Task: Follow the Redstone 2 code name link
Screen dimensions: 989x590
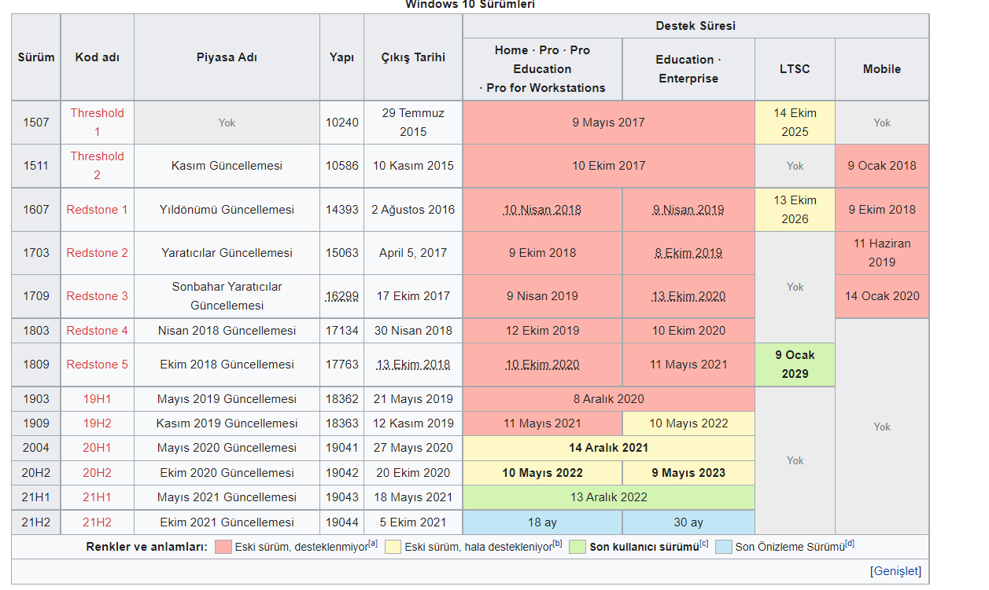Action: pos(97,253)
